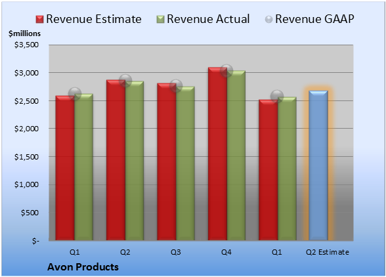Select the 'Revenue Estimate' legend label
386x277 pixels.
coord(94,19)
